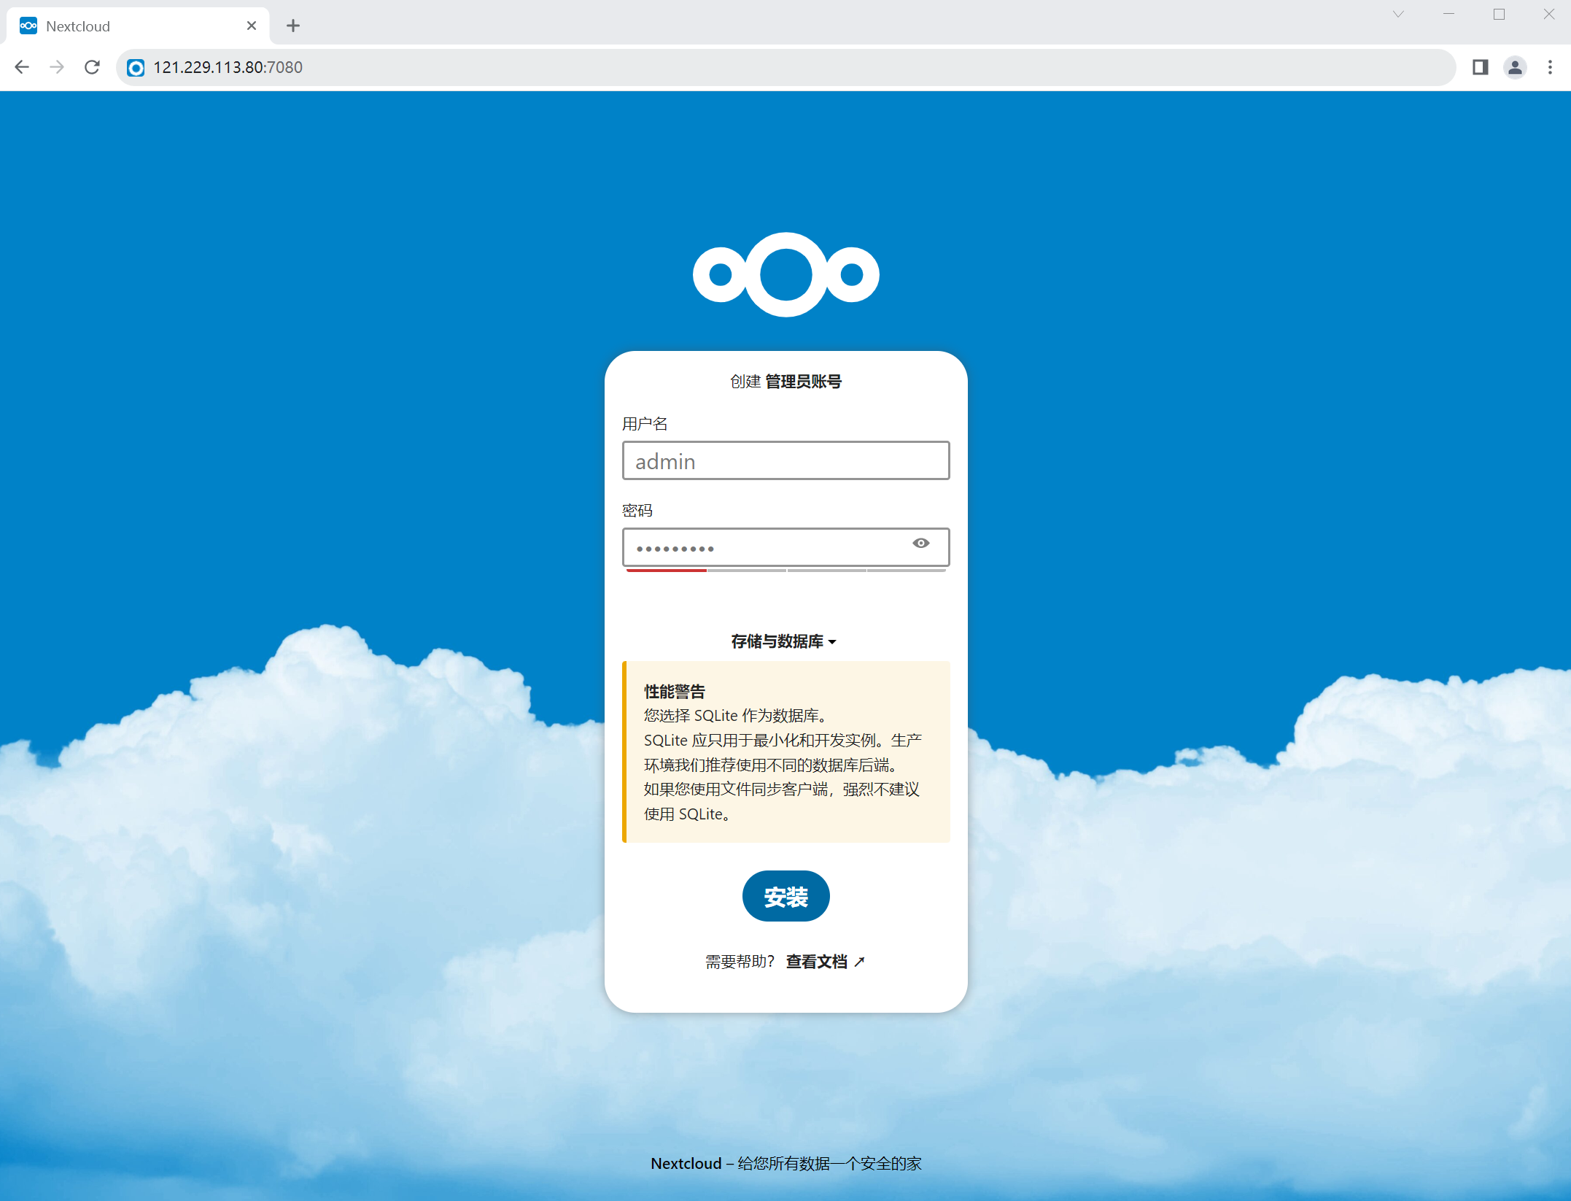Reload the current page
The image size is (1571, 1201).
(92, 67)
